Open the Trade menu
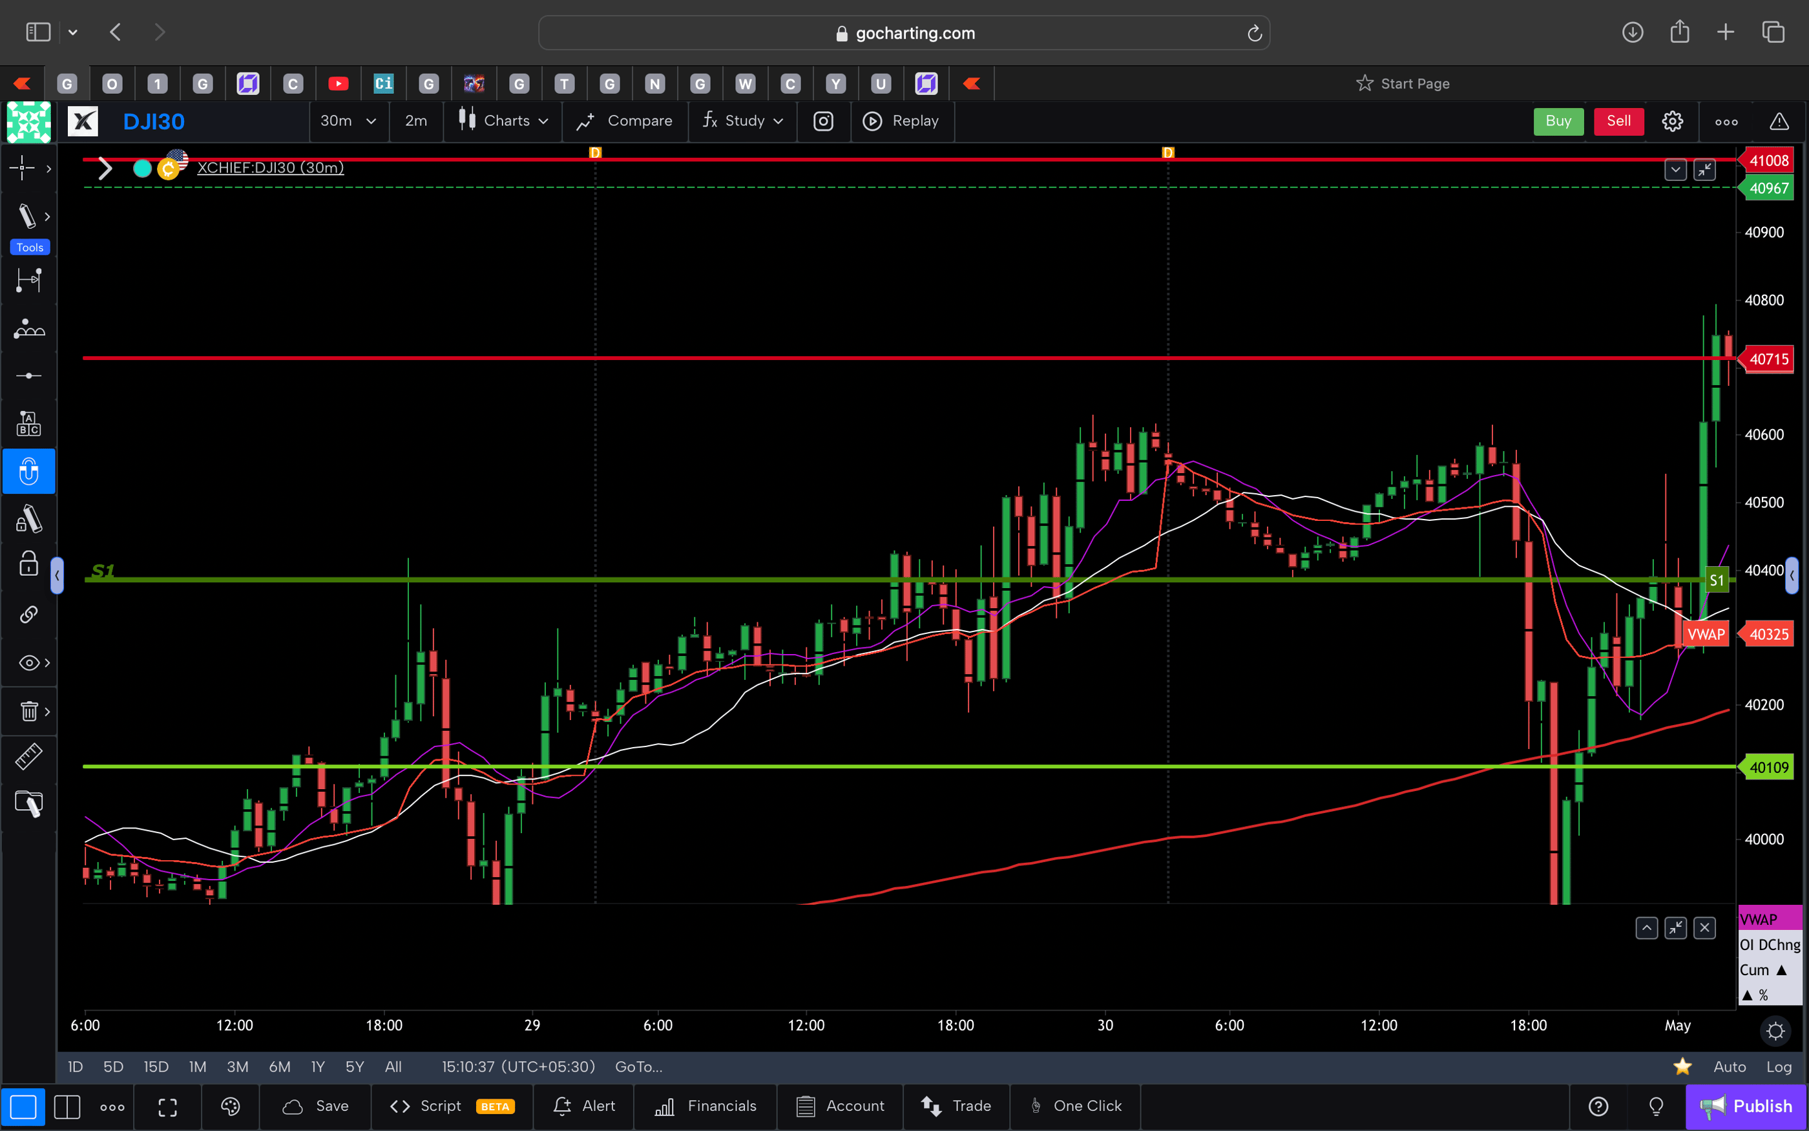This screenshot has height=1131, width=1809. pos(957,1106)
